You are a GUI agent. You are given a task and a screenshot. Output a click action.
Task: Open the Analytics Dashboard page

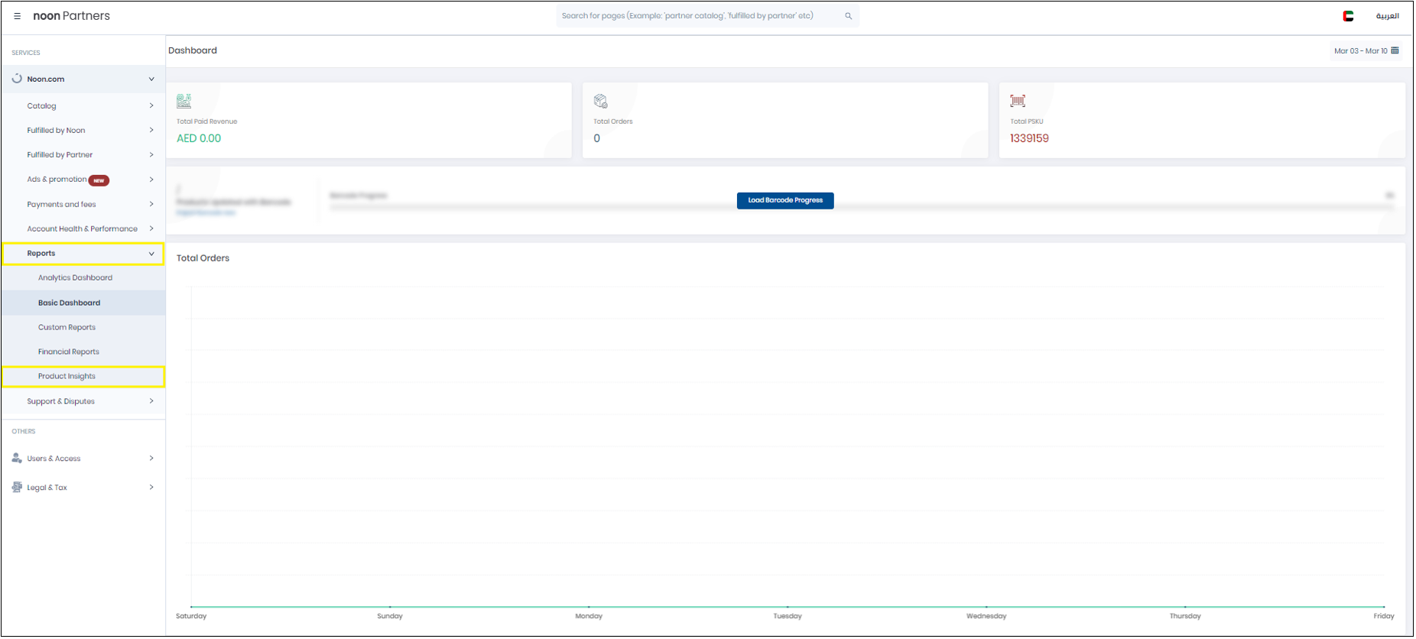75,278
